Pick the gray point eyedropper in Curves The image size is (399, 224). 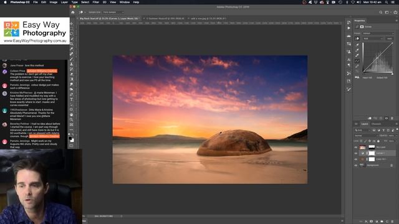point(357,50)
